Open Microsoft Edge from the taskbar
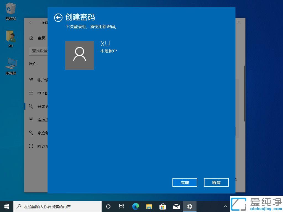The width and height of the screenshot is (283, 212). click(135, 206)
